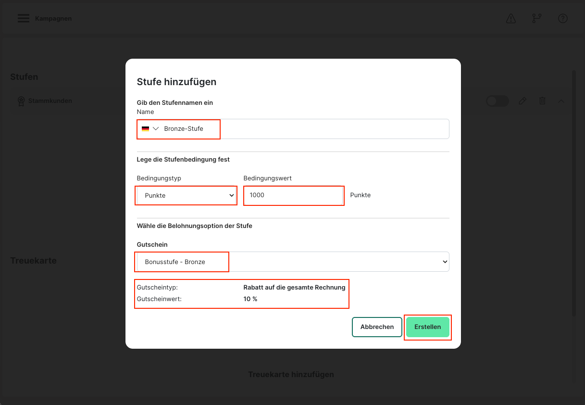The width and height of the screenshot is (585, 405).
Task: Toggle the Stammkunden switch
Action: [497, 101]
